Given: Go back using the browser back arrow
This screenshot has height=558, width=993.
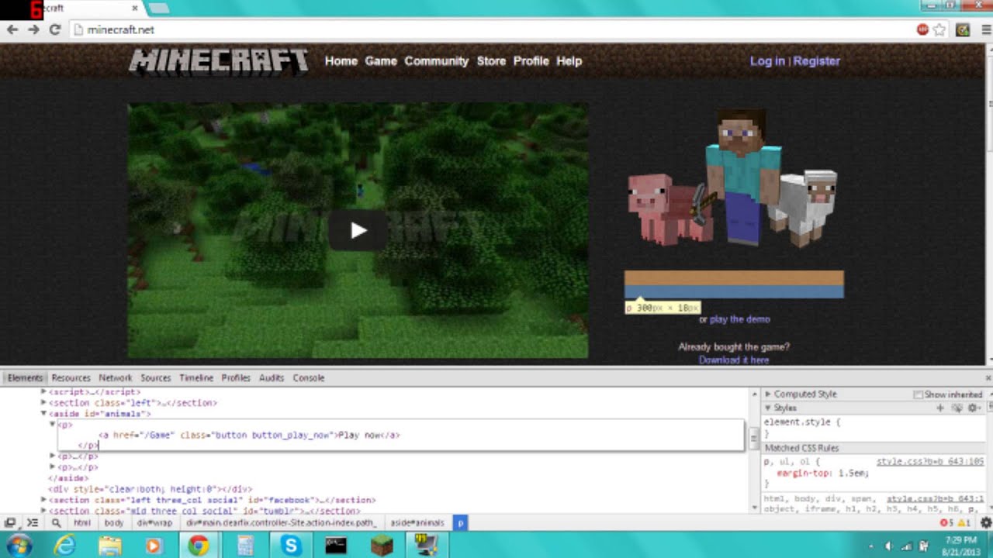Looking at the screenshot, I should tap(12, 29).
